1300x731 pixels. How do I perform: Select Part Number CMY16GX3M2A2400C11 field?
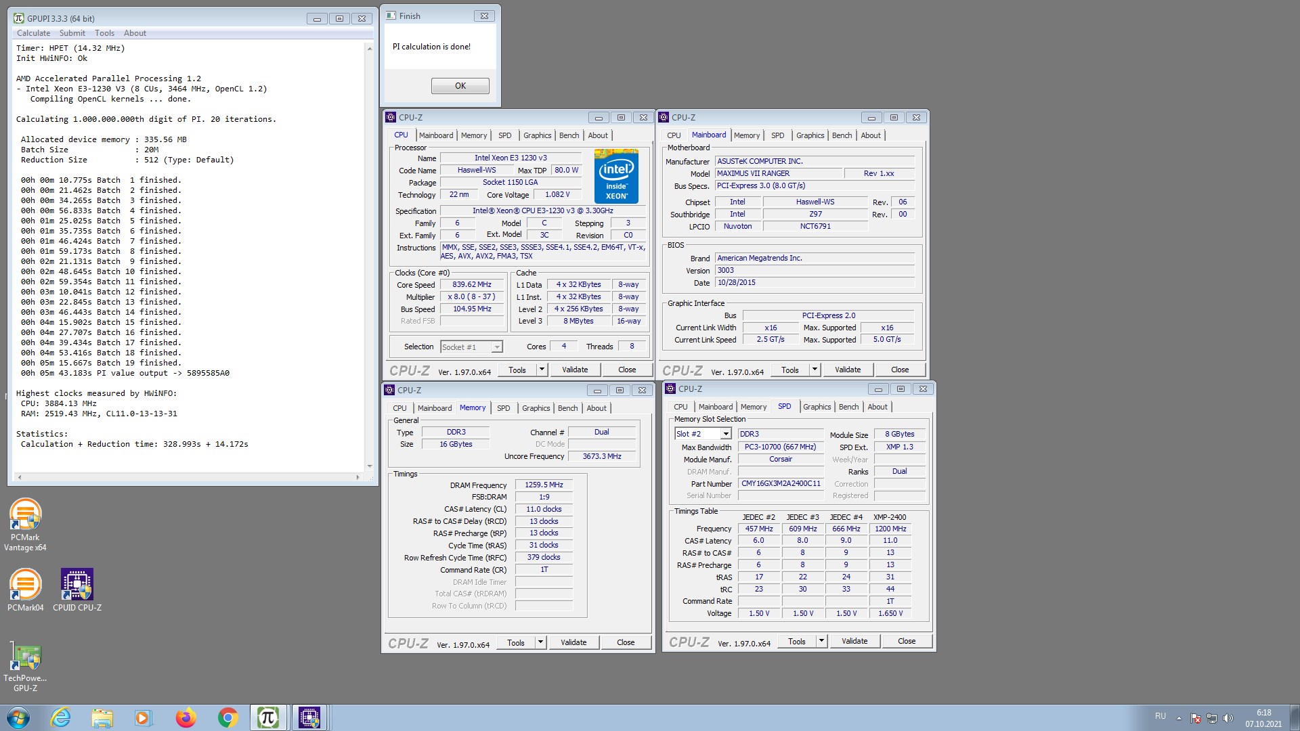[x=781, y=484]
